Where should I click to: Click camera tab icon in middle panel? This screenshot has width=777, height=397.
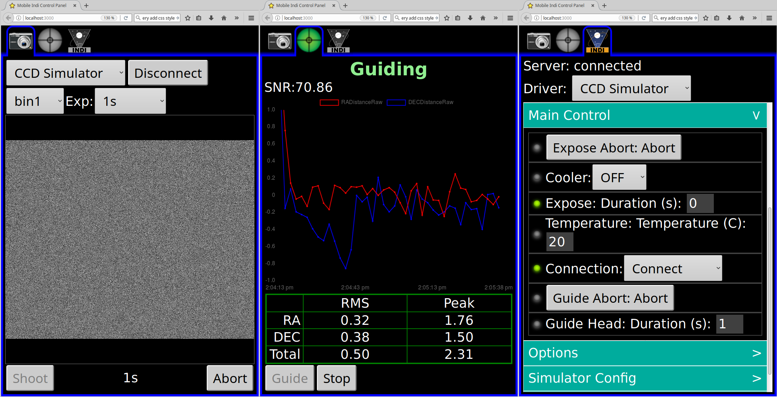click(279, 41)
